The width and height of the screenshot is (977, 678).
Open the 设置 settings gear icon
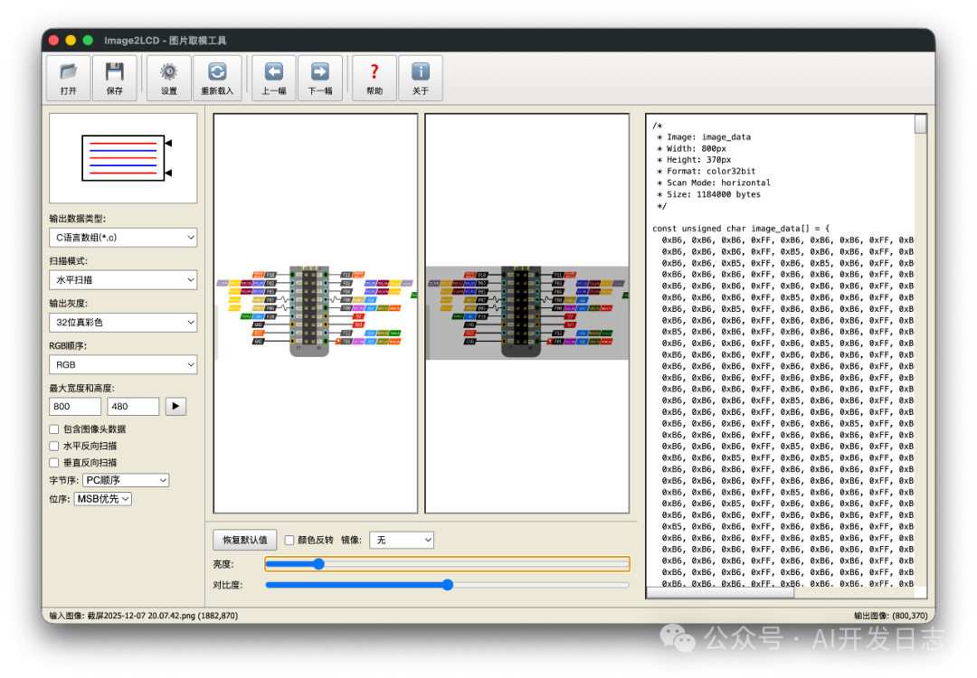point(169,78)
